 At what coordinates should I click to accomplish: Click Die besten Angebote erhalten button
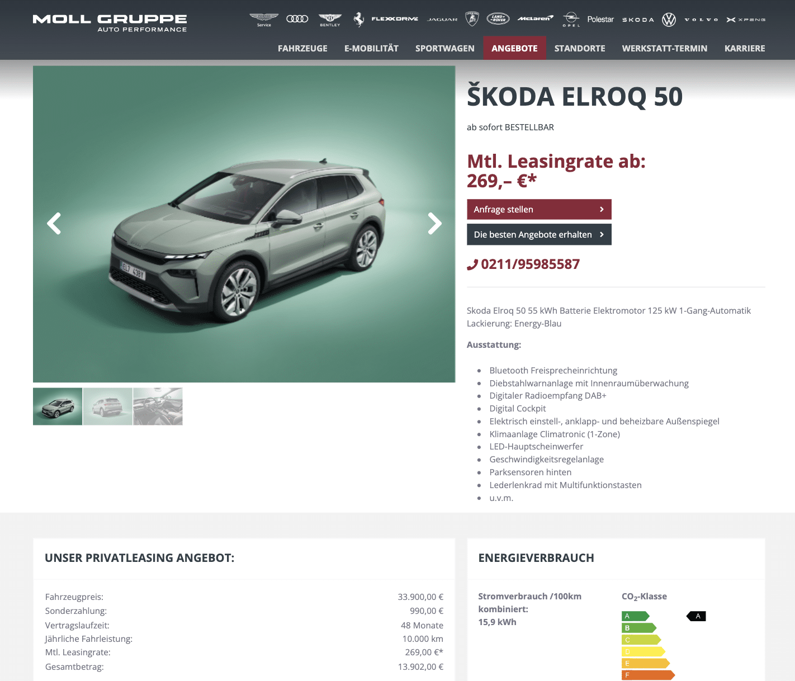pyautogui.click(x=539, y=234)
